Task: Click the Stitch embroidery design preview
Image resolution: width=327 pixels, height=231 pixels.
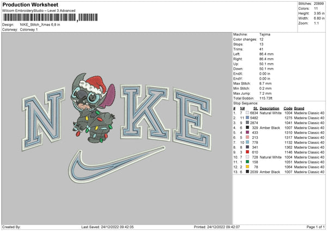Action: (x=93, y=108)
